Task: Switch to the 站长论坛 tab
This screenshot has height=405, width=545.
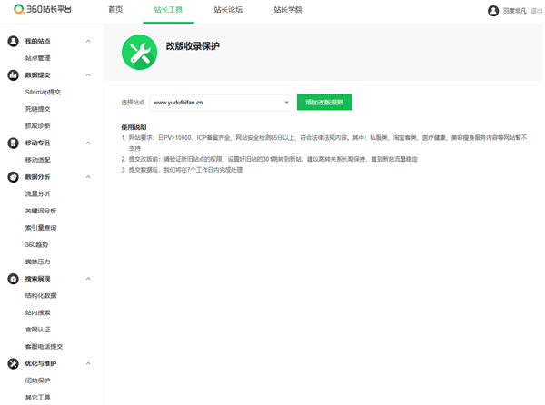Action: [228, 10]
